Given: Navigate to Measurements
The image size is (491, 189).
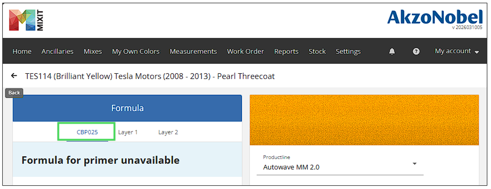Looking at the screenshot, I should 193,51.
